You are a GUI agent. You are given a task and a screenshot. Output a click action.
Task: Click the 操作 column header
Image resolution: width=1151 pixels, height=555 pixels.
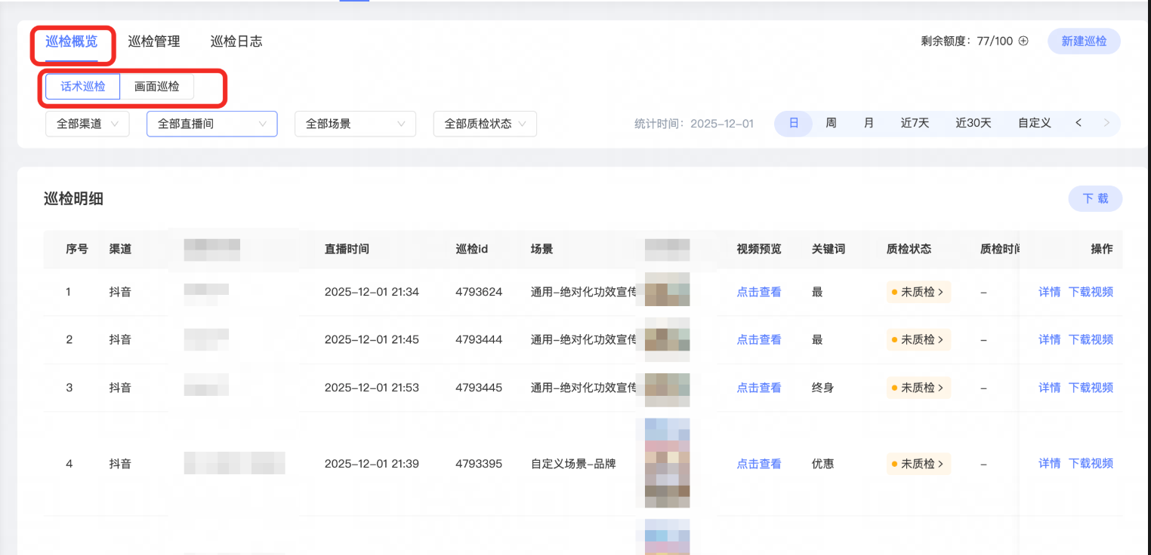1102,249
